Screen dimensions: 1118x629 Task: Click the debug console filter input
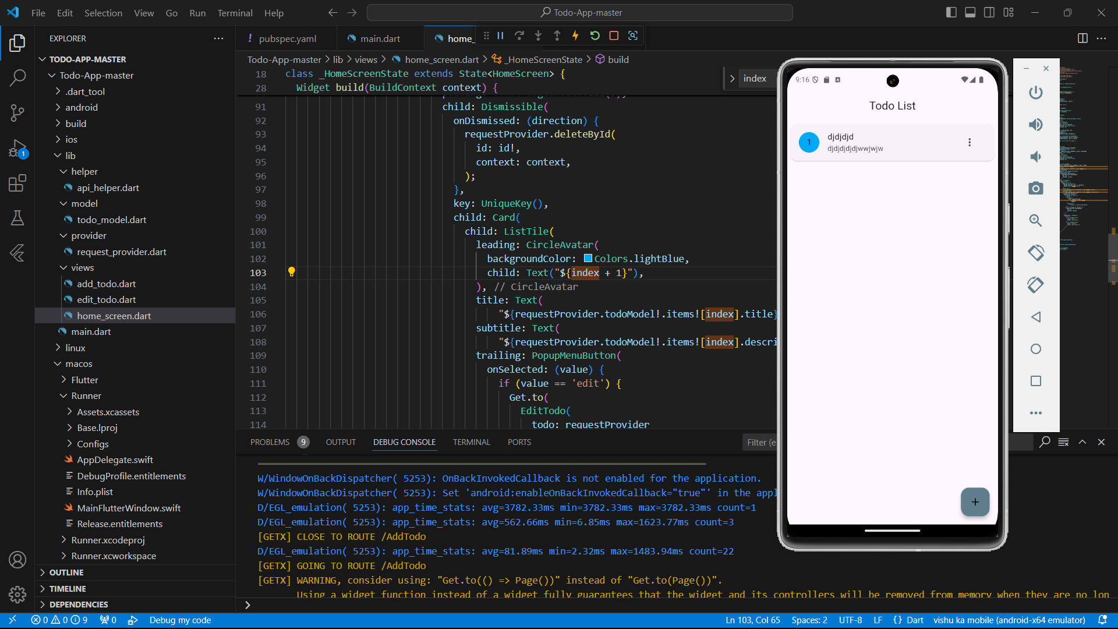point(760,443)
